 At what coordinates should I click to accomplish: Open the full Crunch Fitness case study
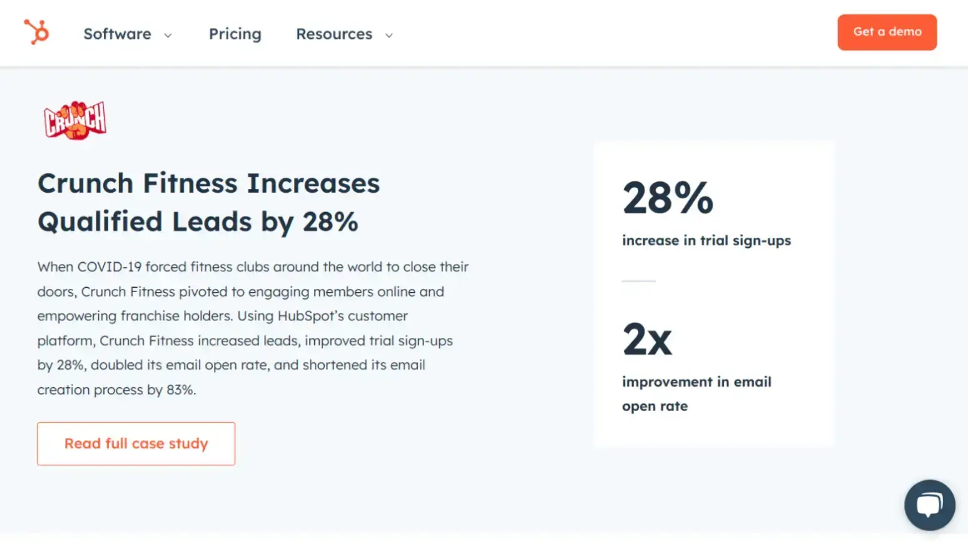click(x=136, y=444)
